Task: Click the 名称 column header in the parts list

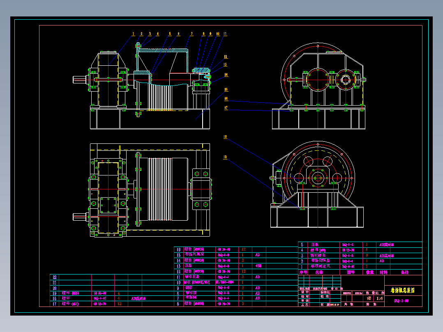Action: click(319, 272)
